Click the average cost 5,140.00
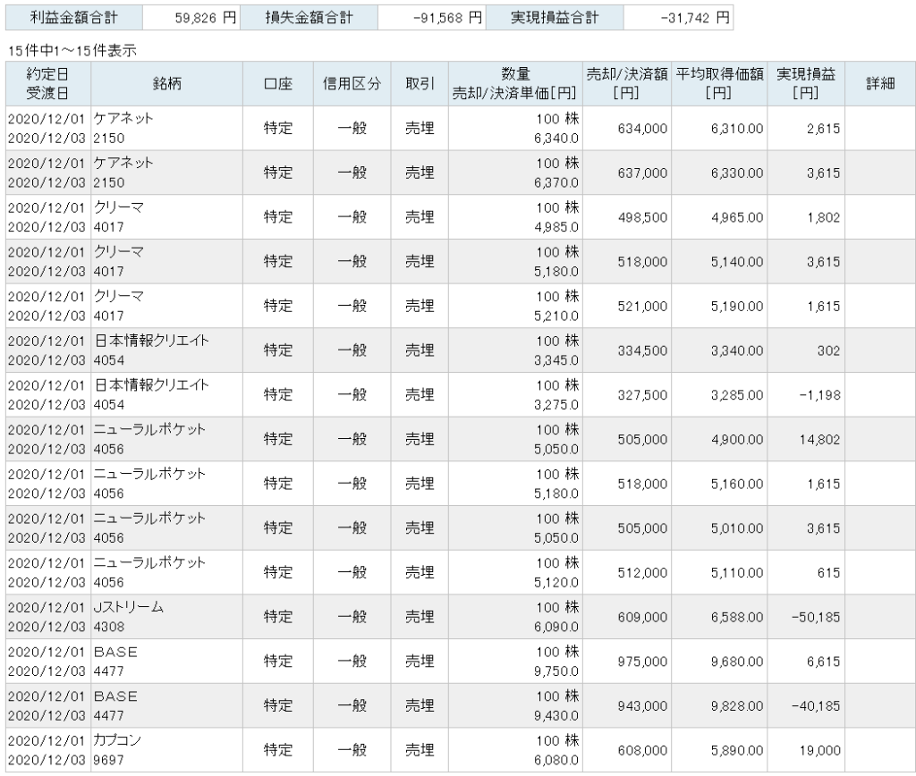Viewport: 916px width, 776px height. pos(737,262)
